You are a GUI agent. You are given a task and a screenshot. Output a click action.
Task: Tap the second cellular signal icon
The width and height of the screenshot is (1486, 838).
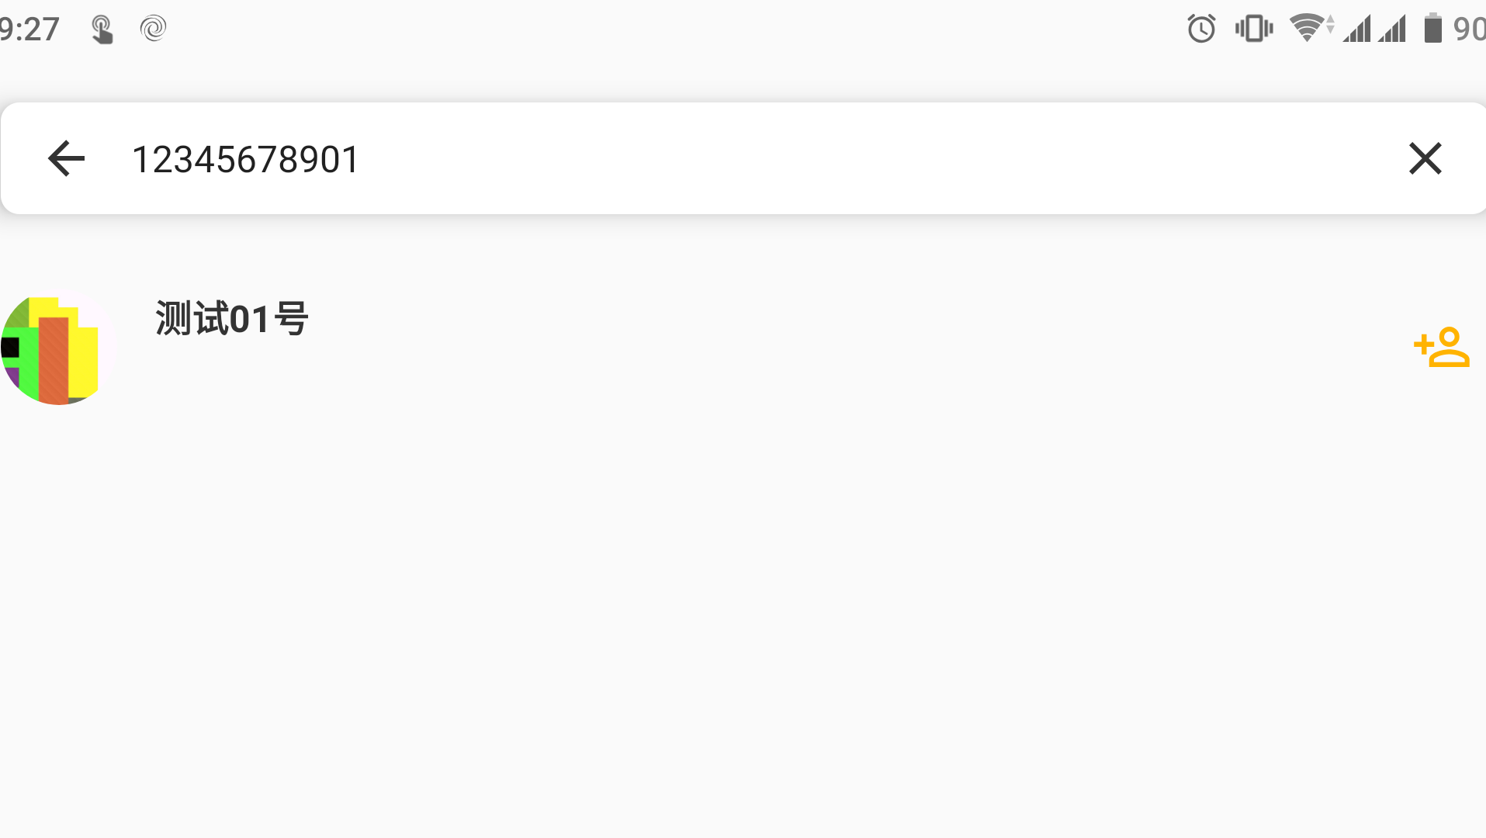(x=1392, y=29)
